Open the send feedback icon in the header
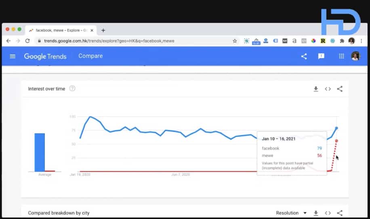370x219 pixels. 321,56
